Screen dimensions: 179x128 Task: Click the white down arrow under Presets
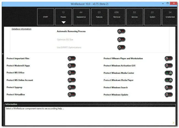pos(63,22)
